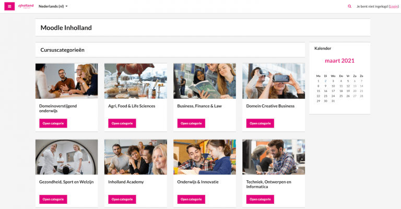Open category button for Techniek, Ontwerpen en Informatica
The width and height of the screenshot is (401, 209).
coord(260,199)
